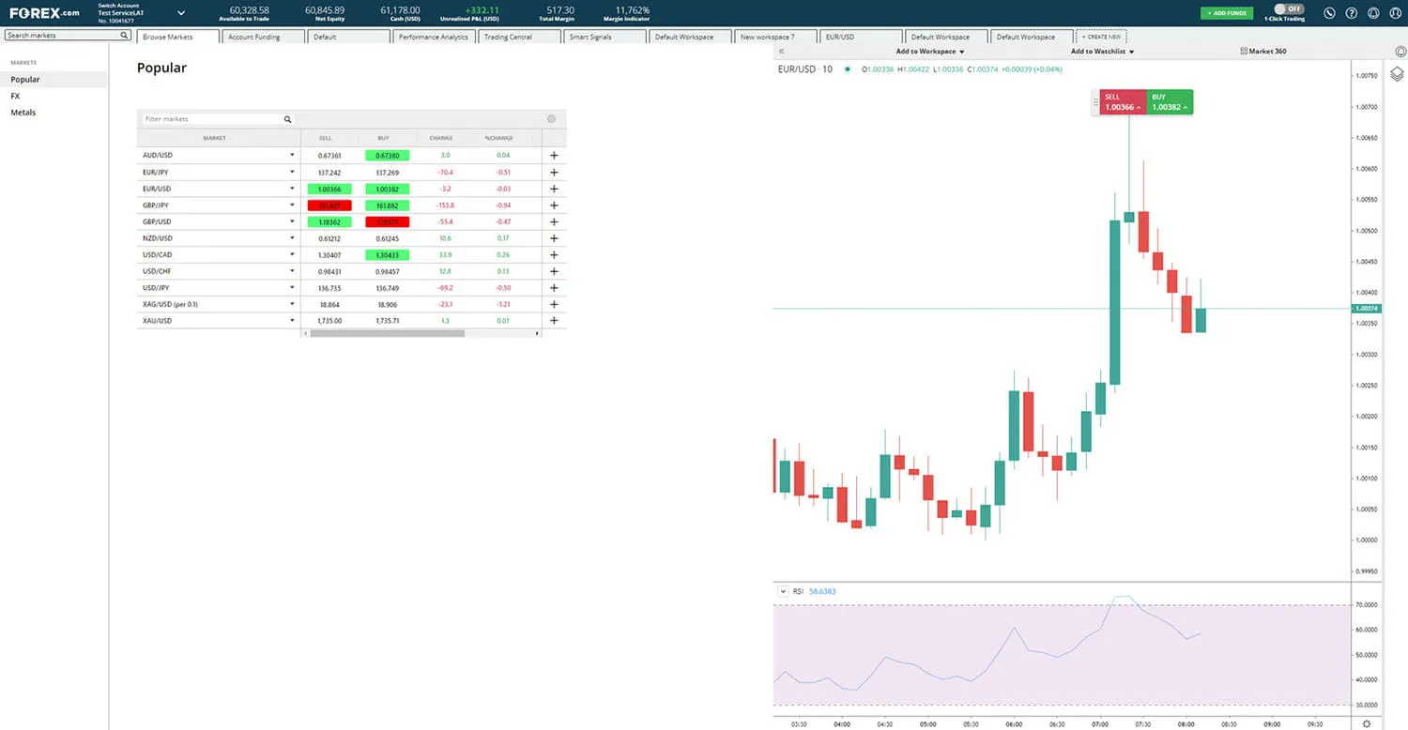
Task: Open the Market 360 panel
Action: [1263, 51]
